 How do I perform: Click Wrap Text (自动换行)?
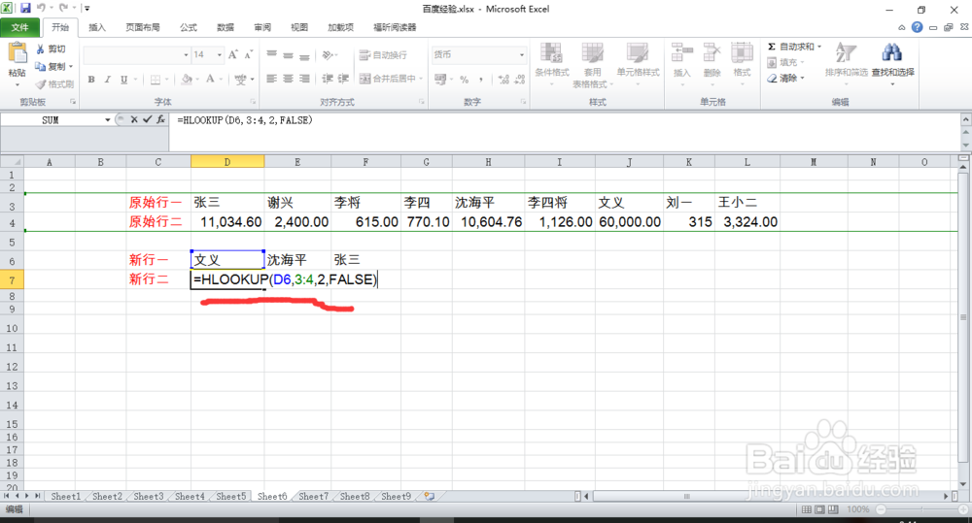(x=383, y=55)
